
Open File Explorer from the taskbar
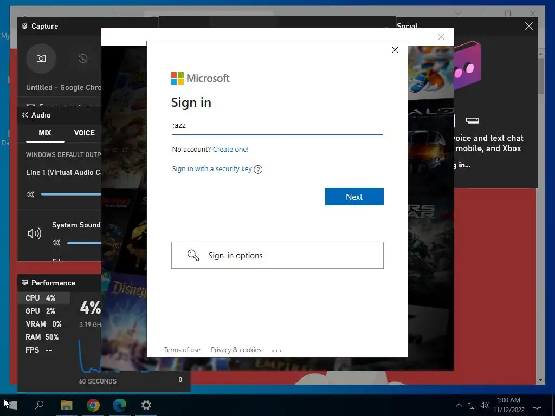tap(66, 405)
